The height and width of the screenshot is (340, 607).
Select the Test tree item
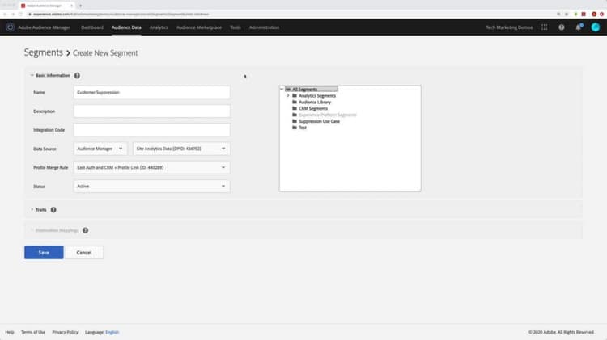(303, 127)
